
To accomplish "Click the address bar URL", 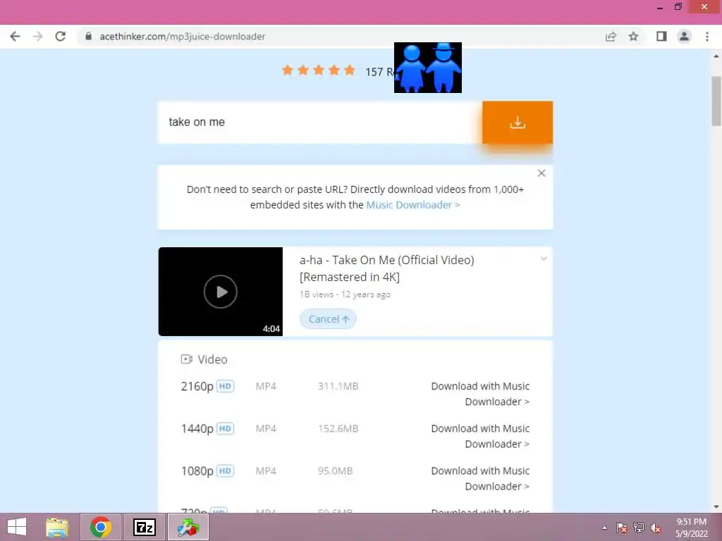I will point(183,37).
